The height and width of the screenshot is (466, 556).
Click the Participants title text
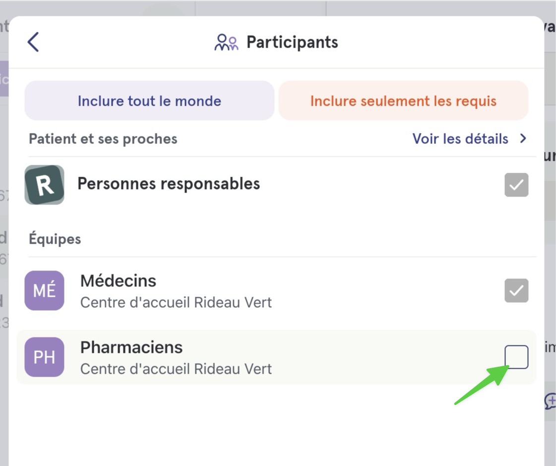[x=292, y=42]
